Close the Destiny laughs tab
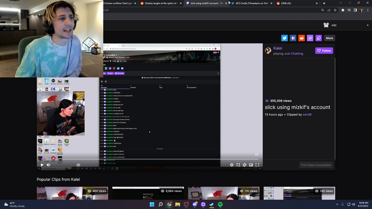Image resolution: width=372 pixels, height=209 pixels. click(x=181, y=3)
